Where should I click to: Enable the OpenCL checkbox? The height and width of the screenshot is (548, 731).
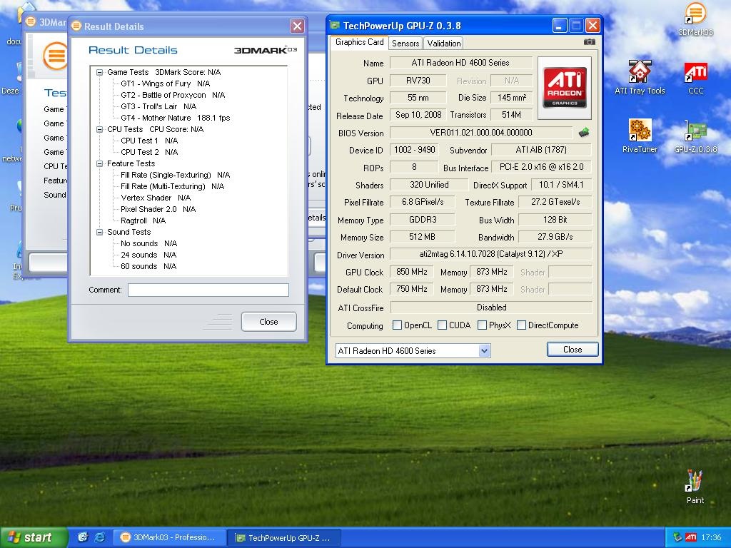tap(397, 325)
